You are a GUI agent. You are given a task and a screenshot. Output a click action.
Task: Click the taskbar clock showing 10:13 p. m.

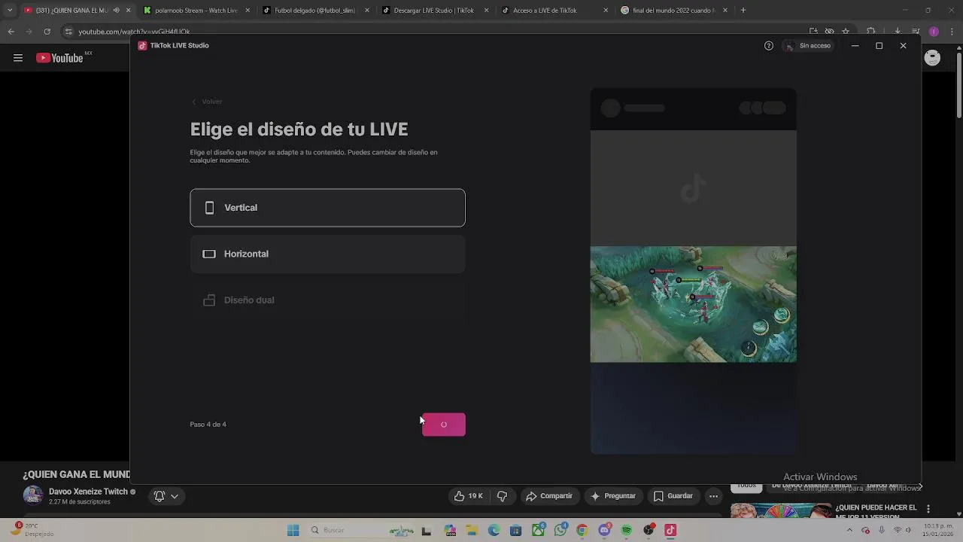[937, 531]
